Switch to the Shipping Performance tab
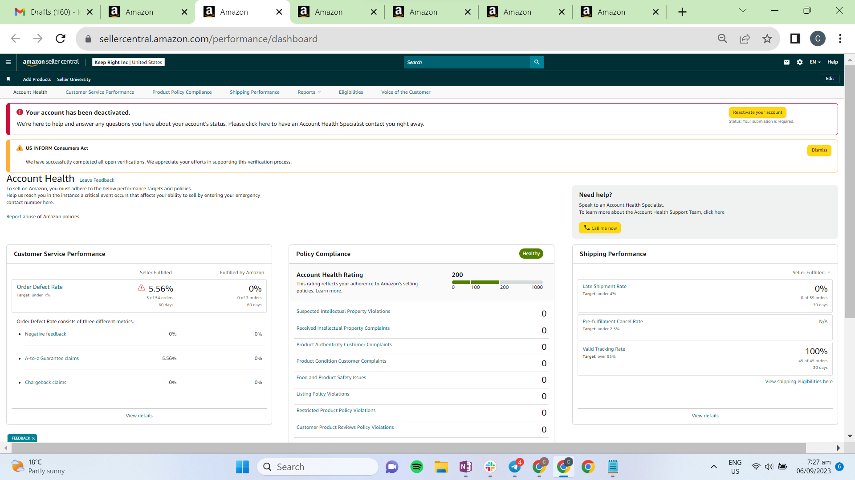The width and height of the screenshot is (855, 480). click(255, 92)
